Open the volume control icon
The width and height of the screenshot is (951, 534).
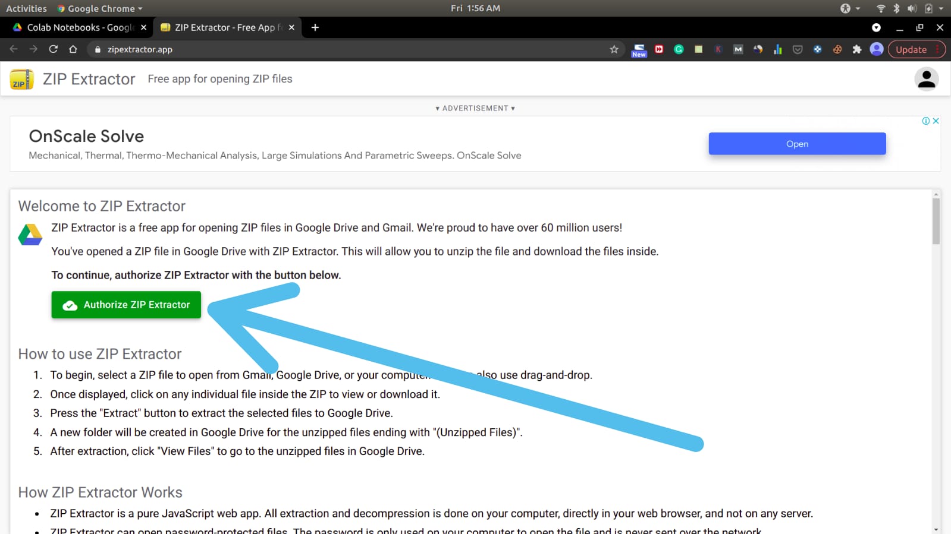[912, 8]
